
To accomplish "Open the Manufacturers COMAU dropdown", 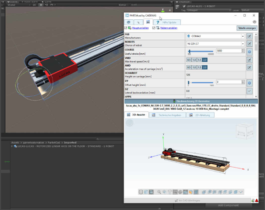I will (215, 36).
